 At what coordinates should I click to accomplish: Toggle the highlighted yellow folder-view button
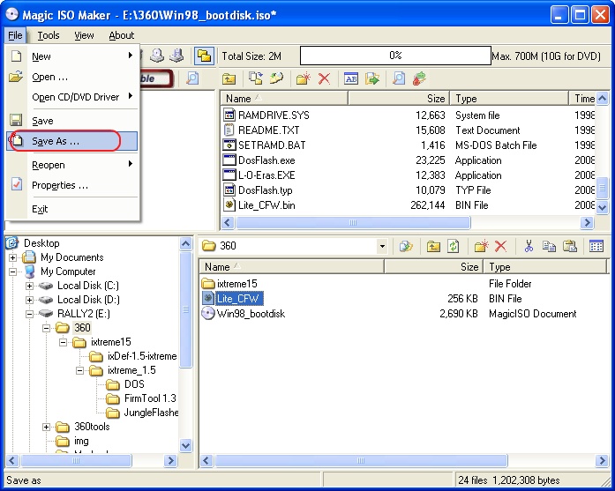coord(204,56)
